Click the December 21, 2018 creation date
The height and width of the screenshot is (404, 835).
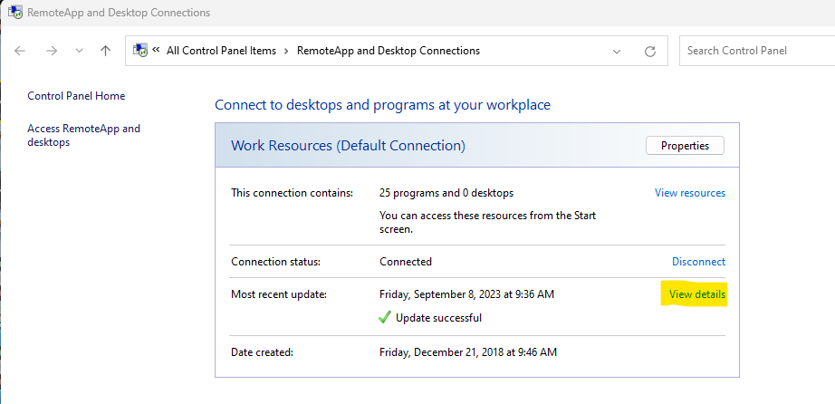[x=468, y=352]
